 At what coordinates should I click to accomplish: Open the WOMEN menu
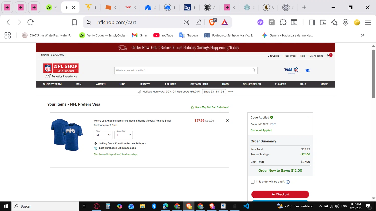(x=101, y=84)
